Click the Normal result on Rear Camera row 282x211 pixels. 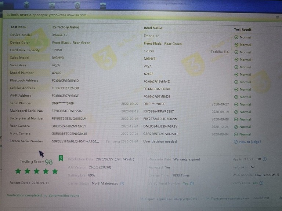coord(245,127)
